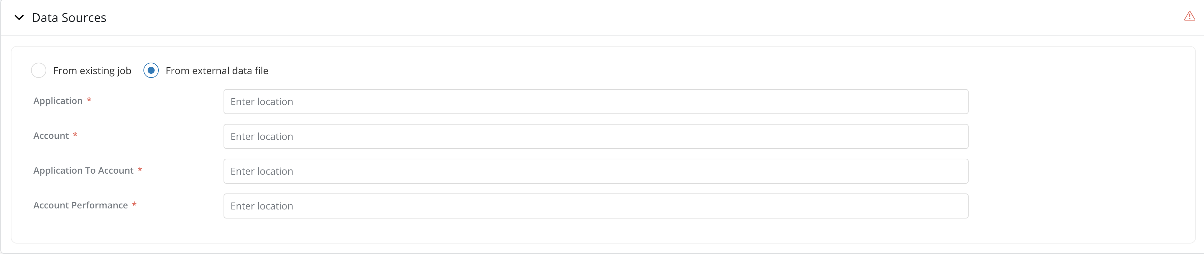Select the From external data file radio button
This screenshot has width=1204, height=254.
click(x=151, y=71)
